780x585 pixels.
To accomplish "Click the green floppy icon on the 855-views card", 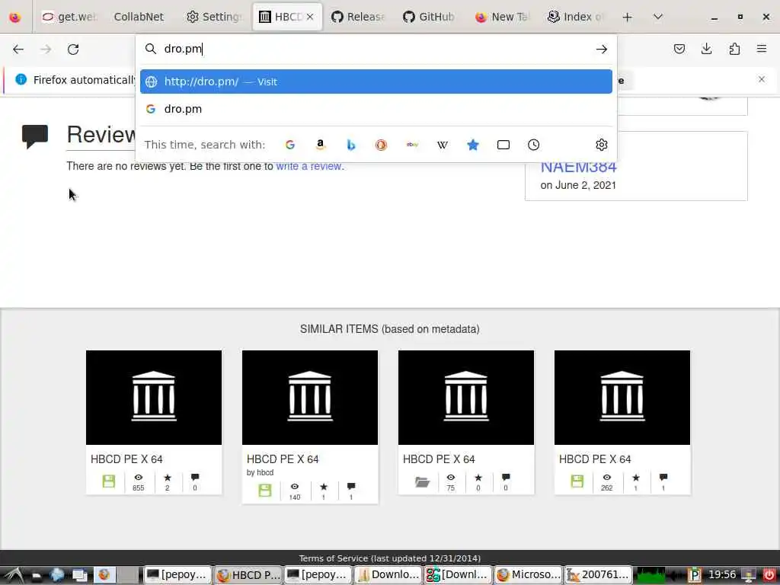I will click(x=108, y=481).
